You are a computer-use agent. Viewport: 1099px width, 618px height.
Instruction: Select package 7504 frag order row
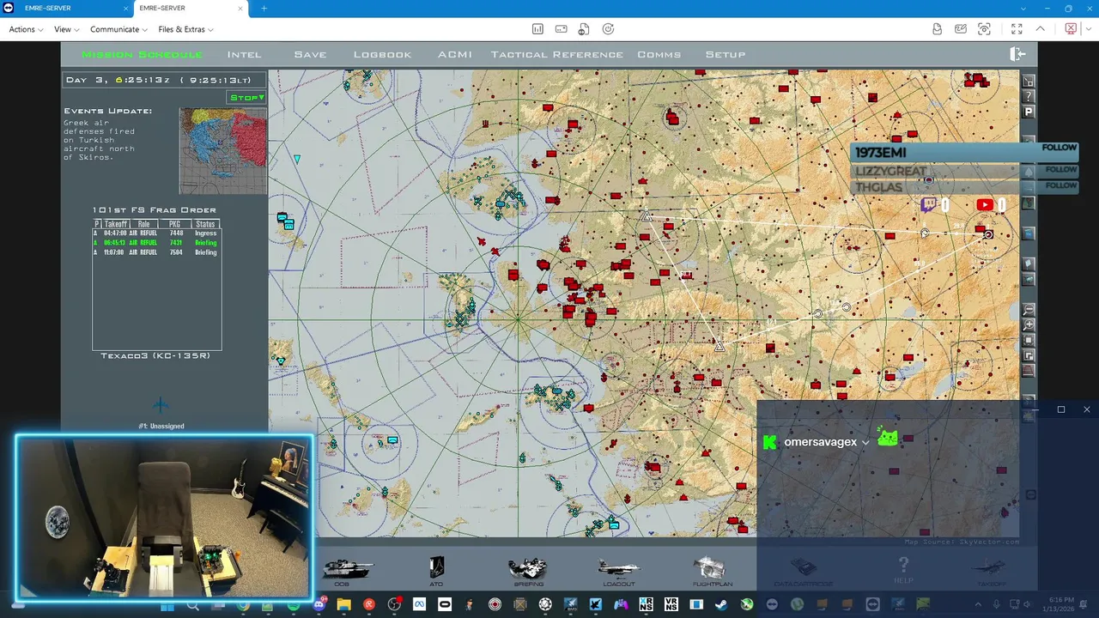pos(156,252)
